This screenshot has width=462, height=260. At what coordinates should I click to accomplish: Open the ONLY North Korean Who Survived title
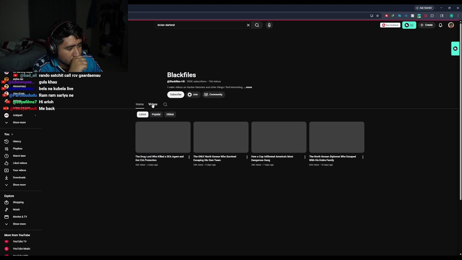(215, 159)
